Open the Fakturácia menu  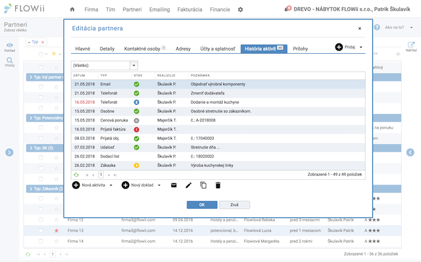189,9
